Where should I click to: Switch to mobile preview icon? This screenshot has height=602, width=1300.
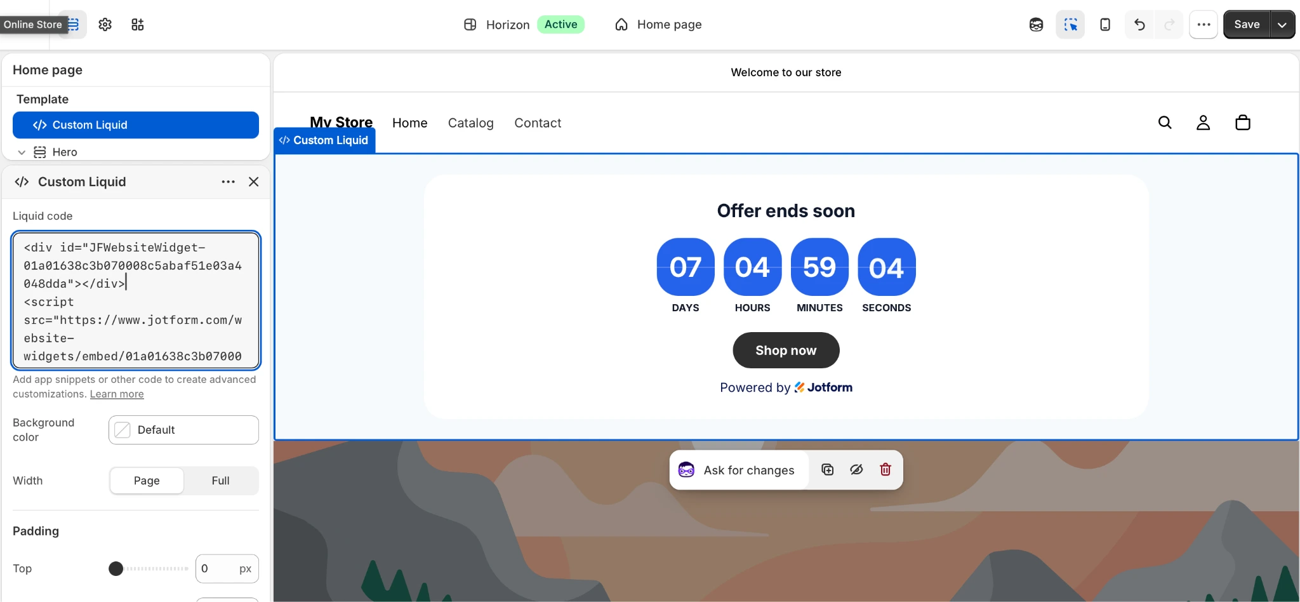[x=1105, y=25]
